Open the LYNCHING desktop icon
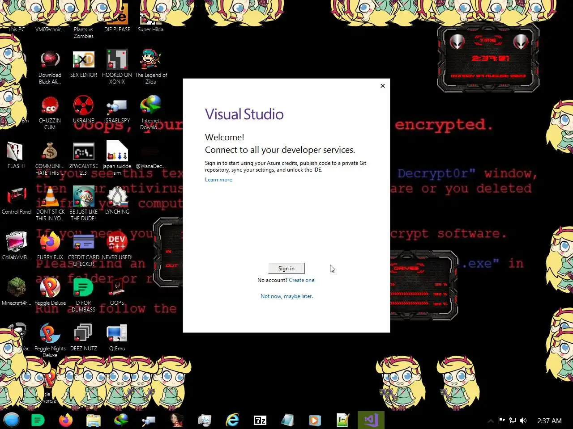Screen dimensions: 573x429 (117, 201)
